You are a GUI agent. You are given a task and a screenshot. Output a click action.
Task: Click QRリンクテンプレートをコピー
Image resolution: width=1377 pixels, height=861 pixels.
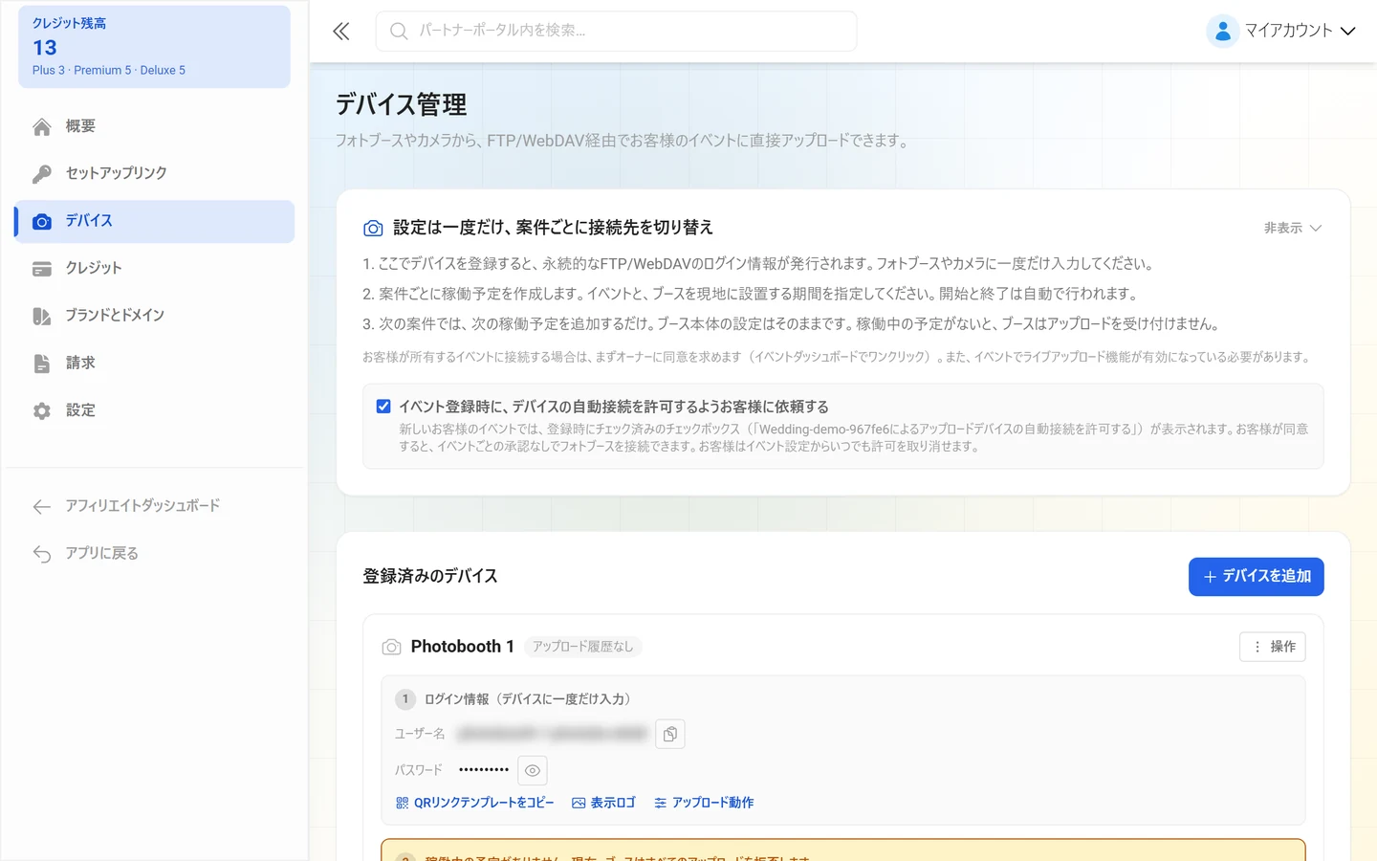pyautogui.click(x=475, y=803)
